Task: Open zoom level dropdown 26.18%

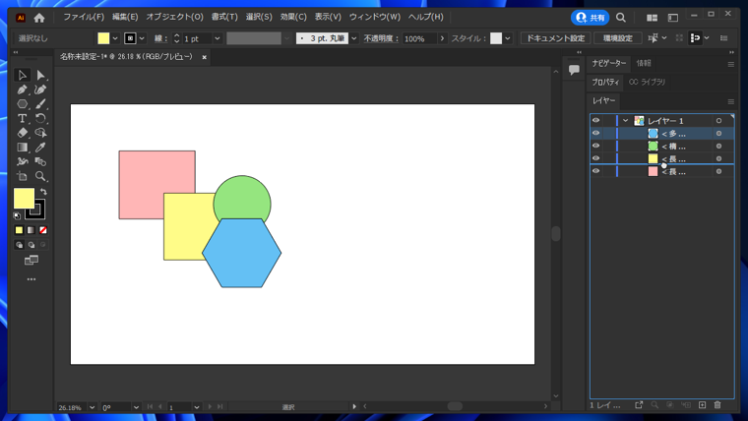Action: click(x=93, y=407)
